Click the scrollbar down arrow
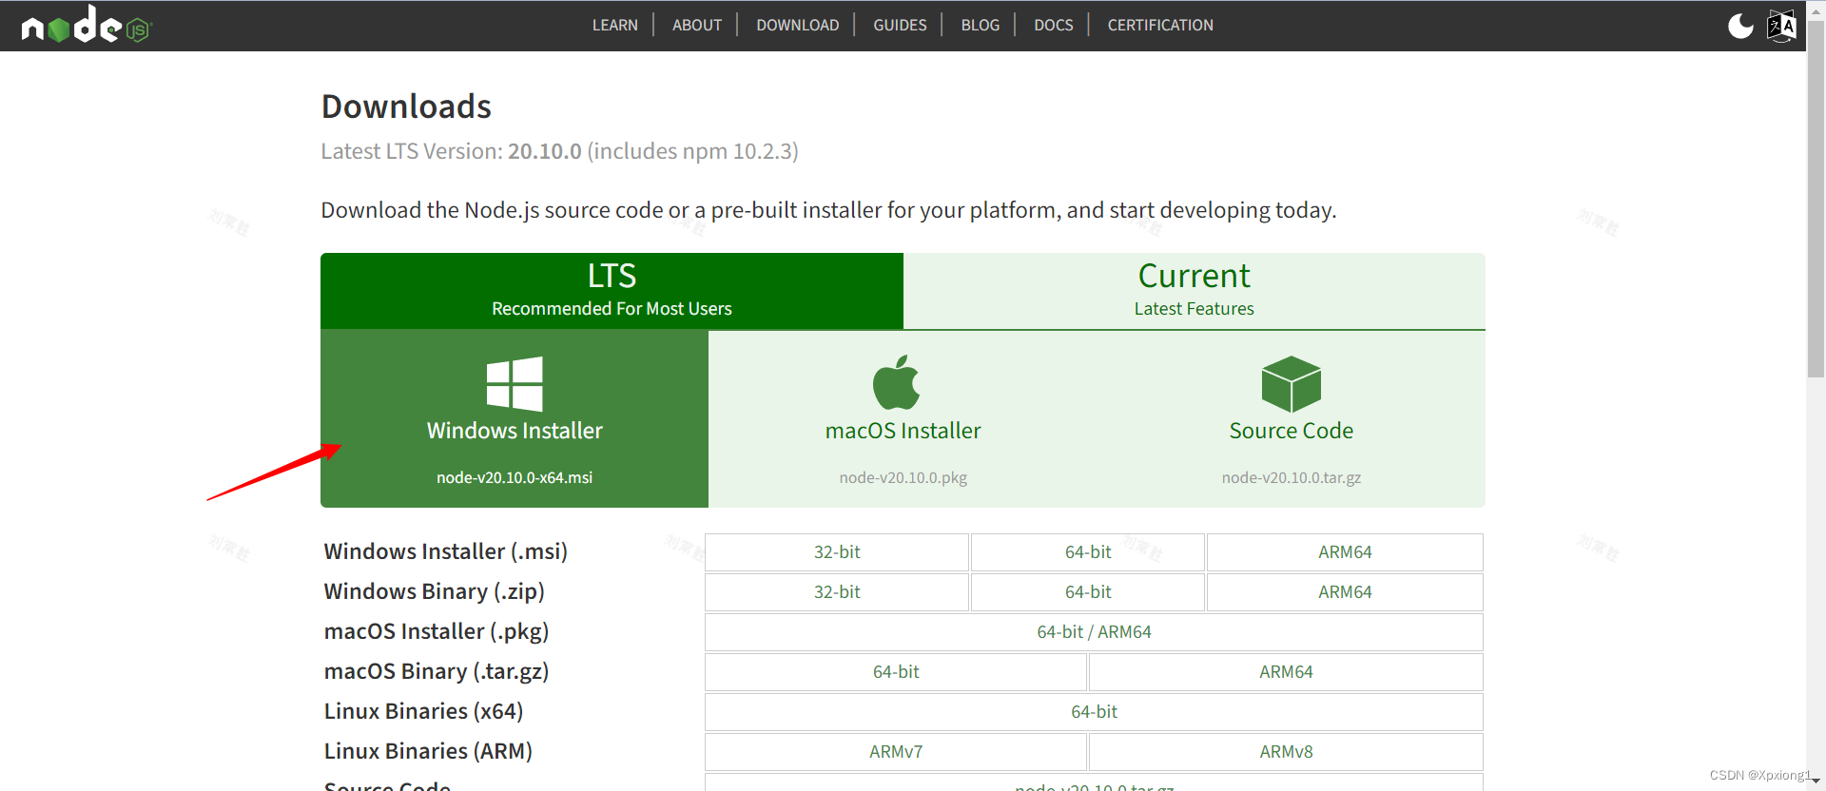The height and width of the screenshot is (791, 1826). 1816,781
